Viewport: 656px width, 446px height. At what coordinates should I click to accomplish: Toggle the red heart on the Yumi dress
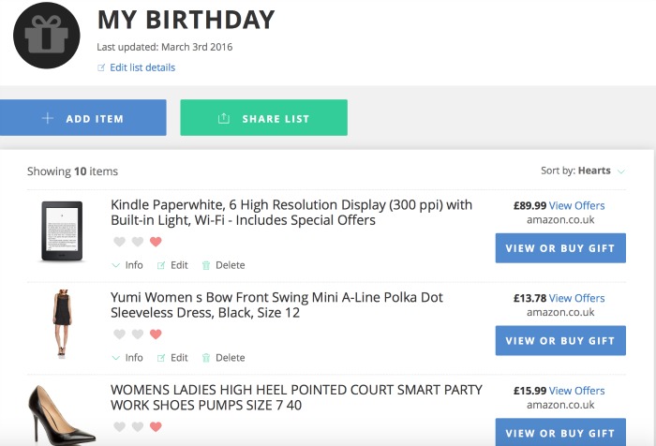[156, 334]
